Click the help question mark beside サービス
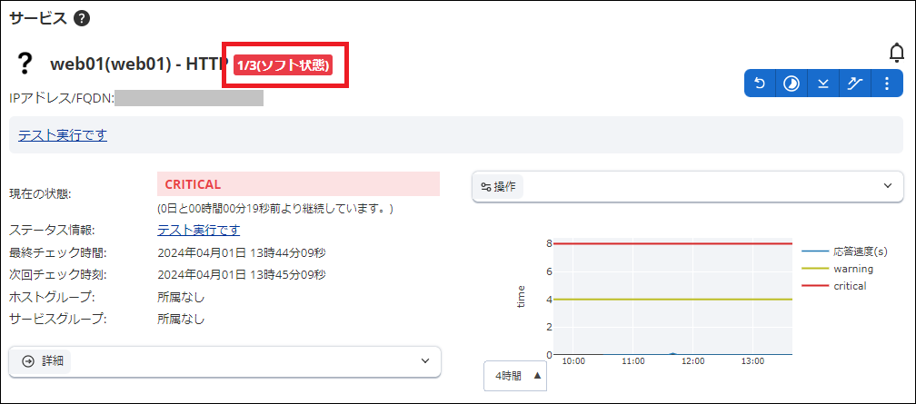 click(82, 18)
